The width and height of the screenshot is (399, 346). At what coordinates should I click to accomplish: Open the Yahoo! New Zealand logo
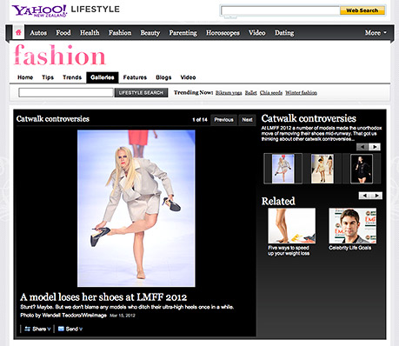[x=39, y=10]
